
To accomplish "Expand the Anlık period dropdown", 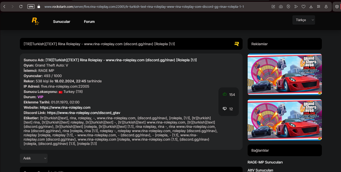I will [x=34, y=158].
